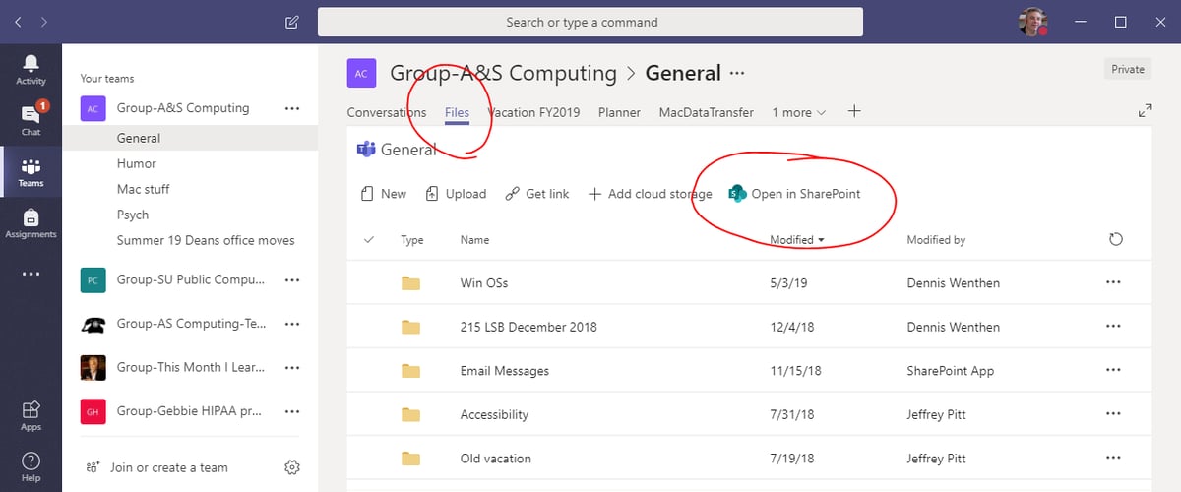The width and height of the screenshot is (1181, 492).
Task: Open manage teams gear icon
Action: coord(291,467)
